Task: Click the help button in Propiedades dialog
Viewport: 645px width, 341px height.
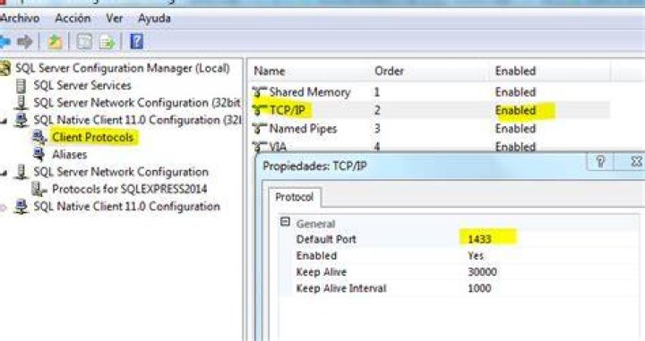Action: [x=600, y=161]
